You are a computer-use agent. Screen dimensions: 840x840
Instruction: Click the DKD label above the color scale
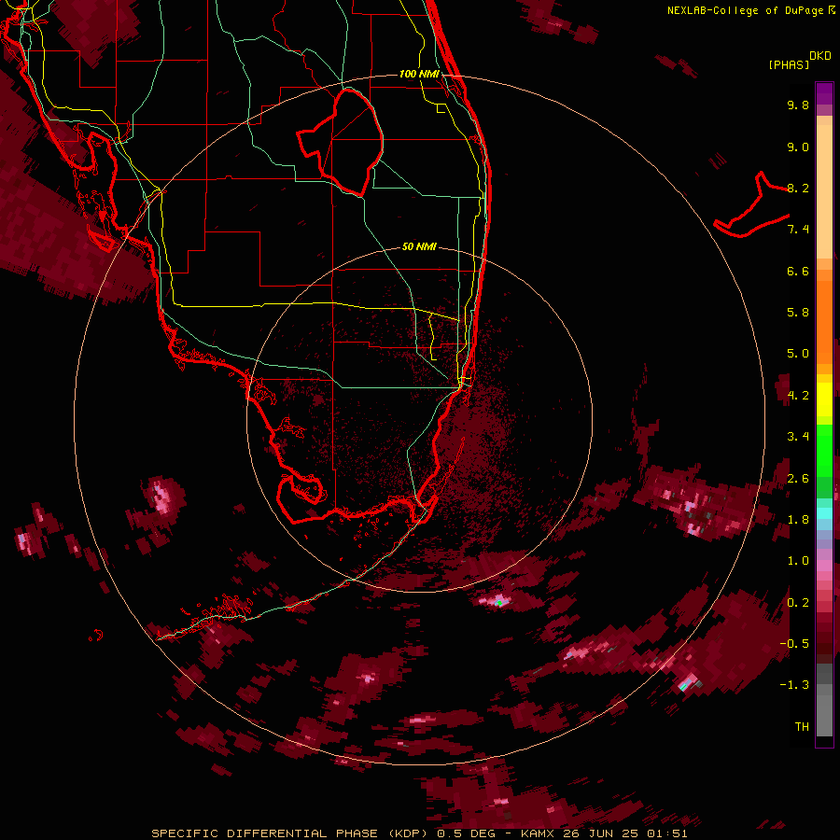(820, 56)
